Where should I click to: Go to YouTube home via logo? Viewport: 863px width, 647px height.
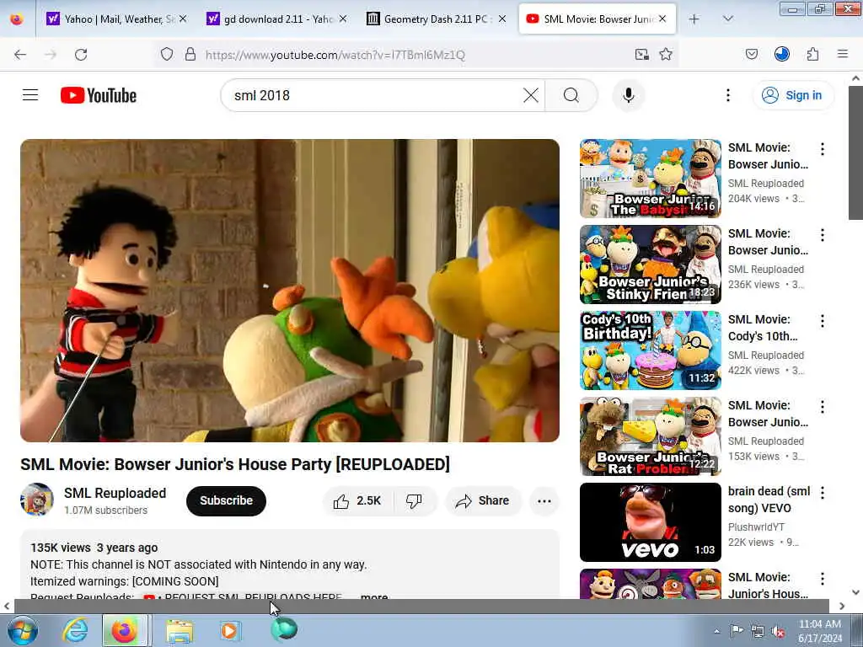(99, 95)
